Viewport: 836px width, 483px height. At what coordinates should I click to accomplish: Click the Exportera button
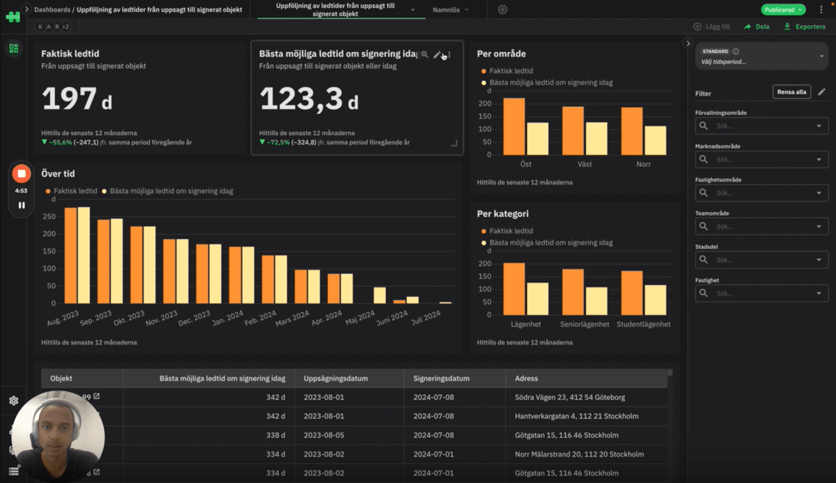click(x=805, y=27)
